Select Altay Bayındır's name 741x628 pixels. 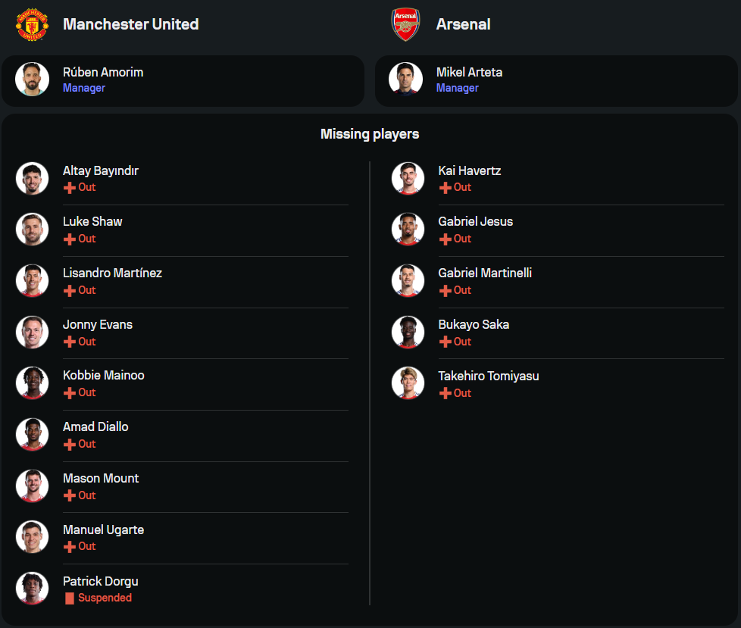pyautogui.click(x=100, y=171)
